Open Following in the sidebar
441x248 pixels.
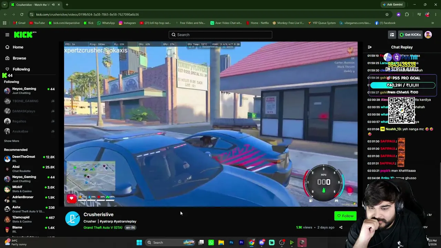tap(21, 69)
